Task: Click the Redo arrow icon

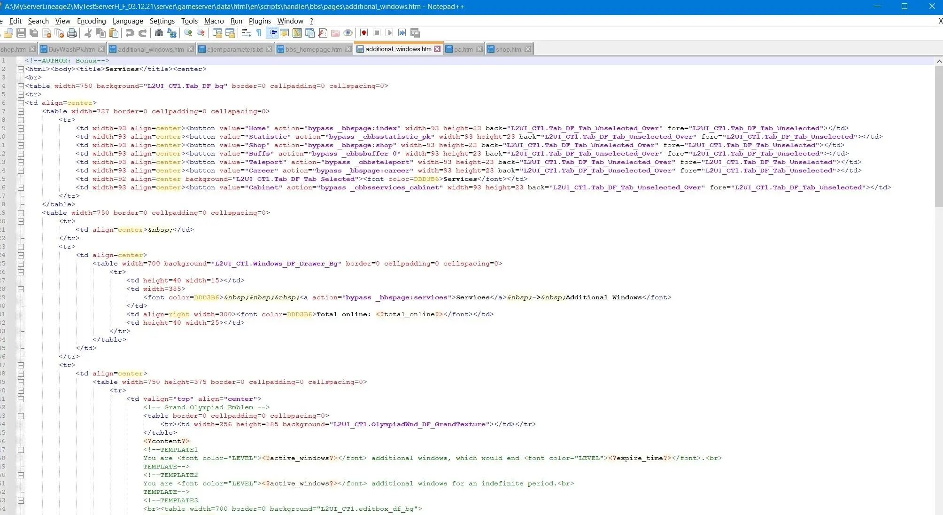Action: click(142, 33)
